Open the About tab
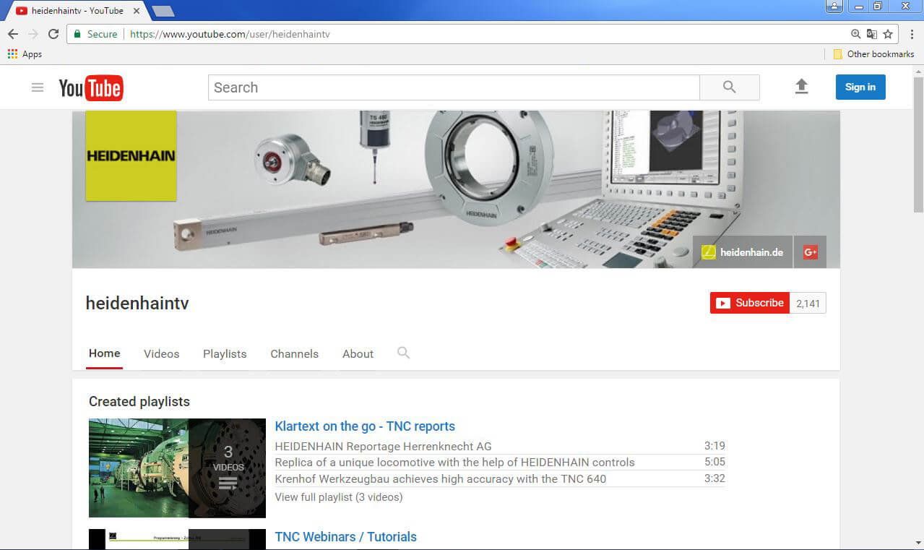Screen dimensions: 924x550 [x=358, y=353]
